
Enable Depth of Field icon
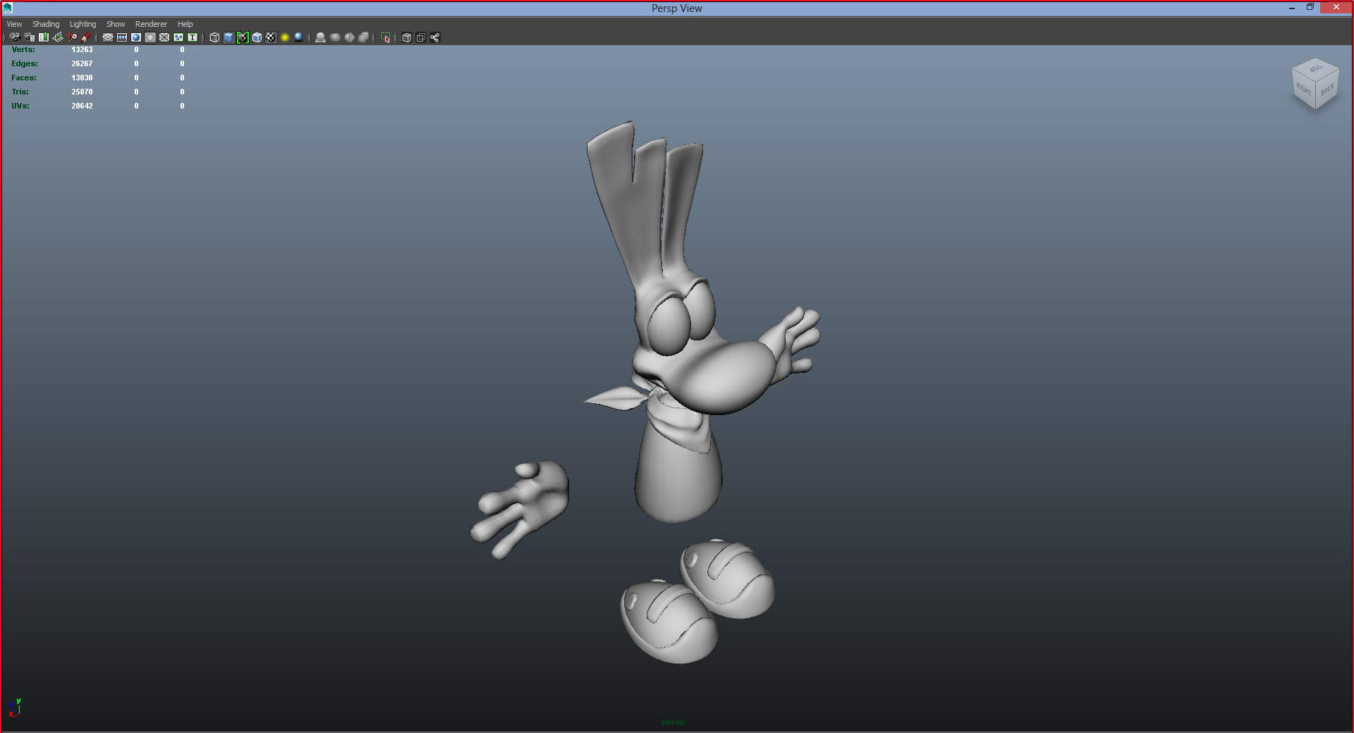pyautogui.click(x=364, y=37)
